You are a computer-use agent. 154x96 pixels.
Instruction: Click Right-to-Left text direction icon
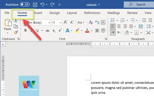point(119,33)
